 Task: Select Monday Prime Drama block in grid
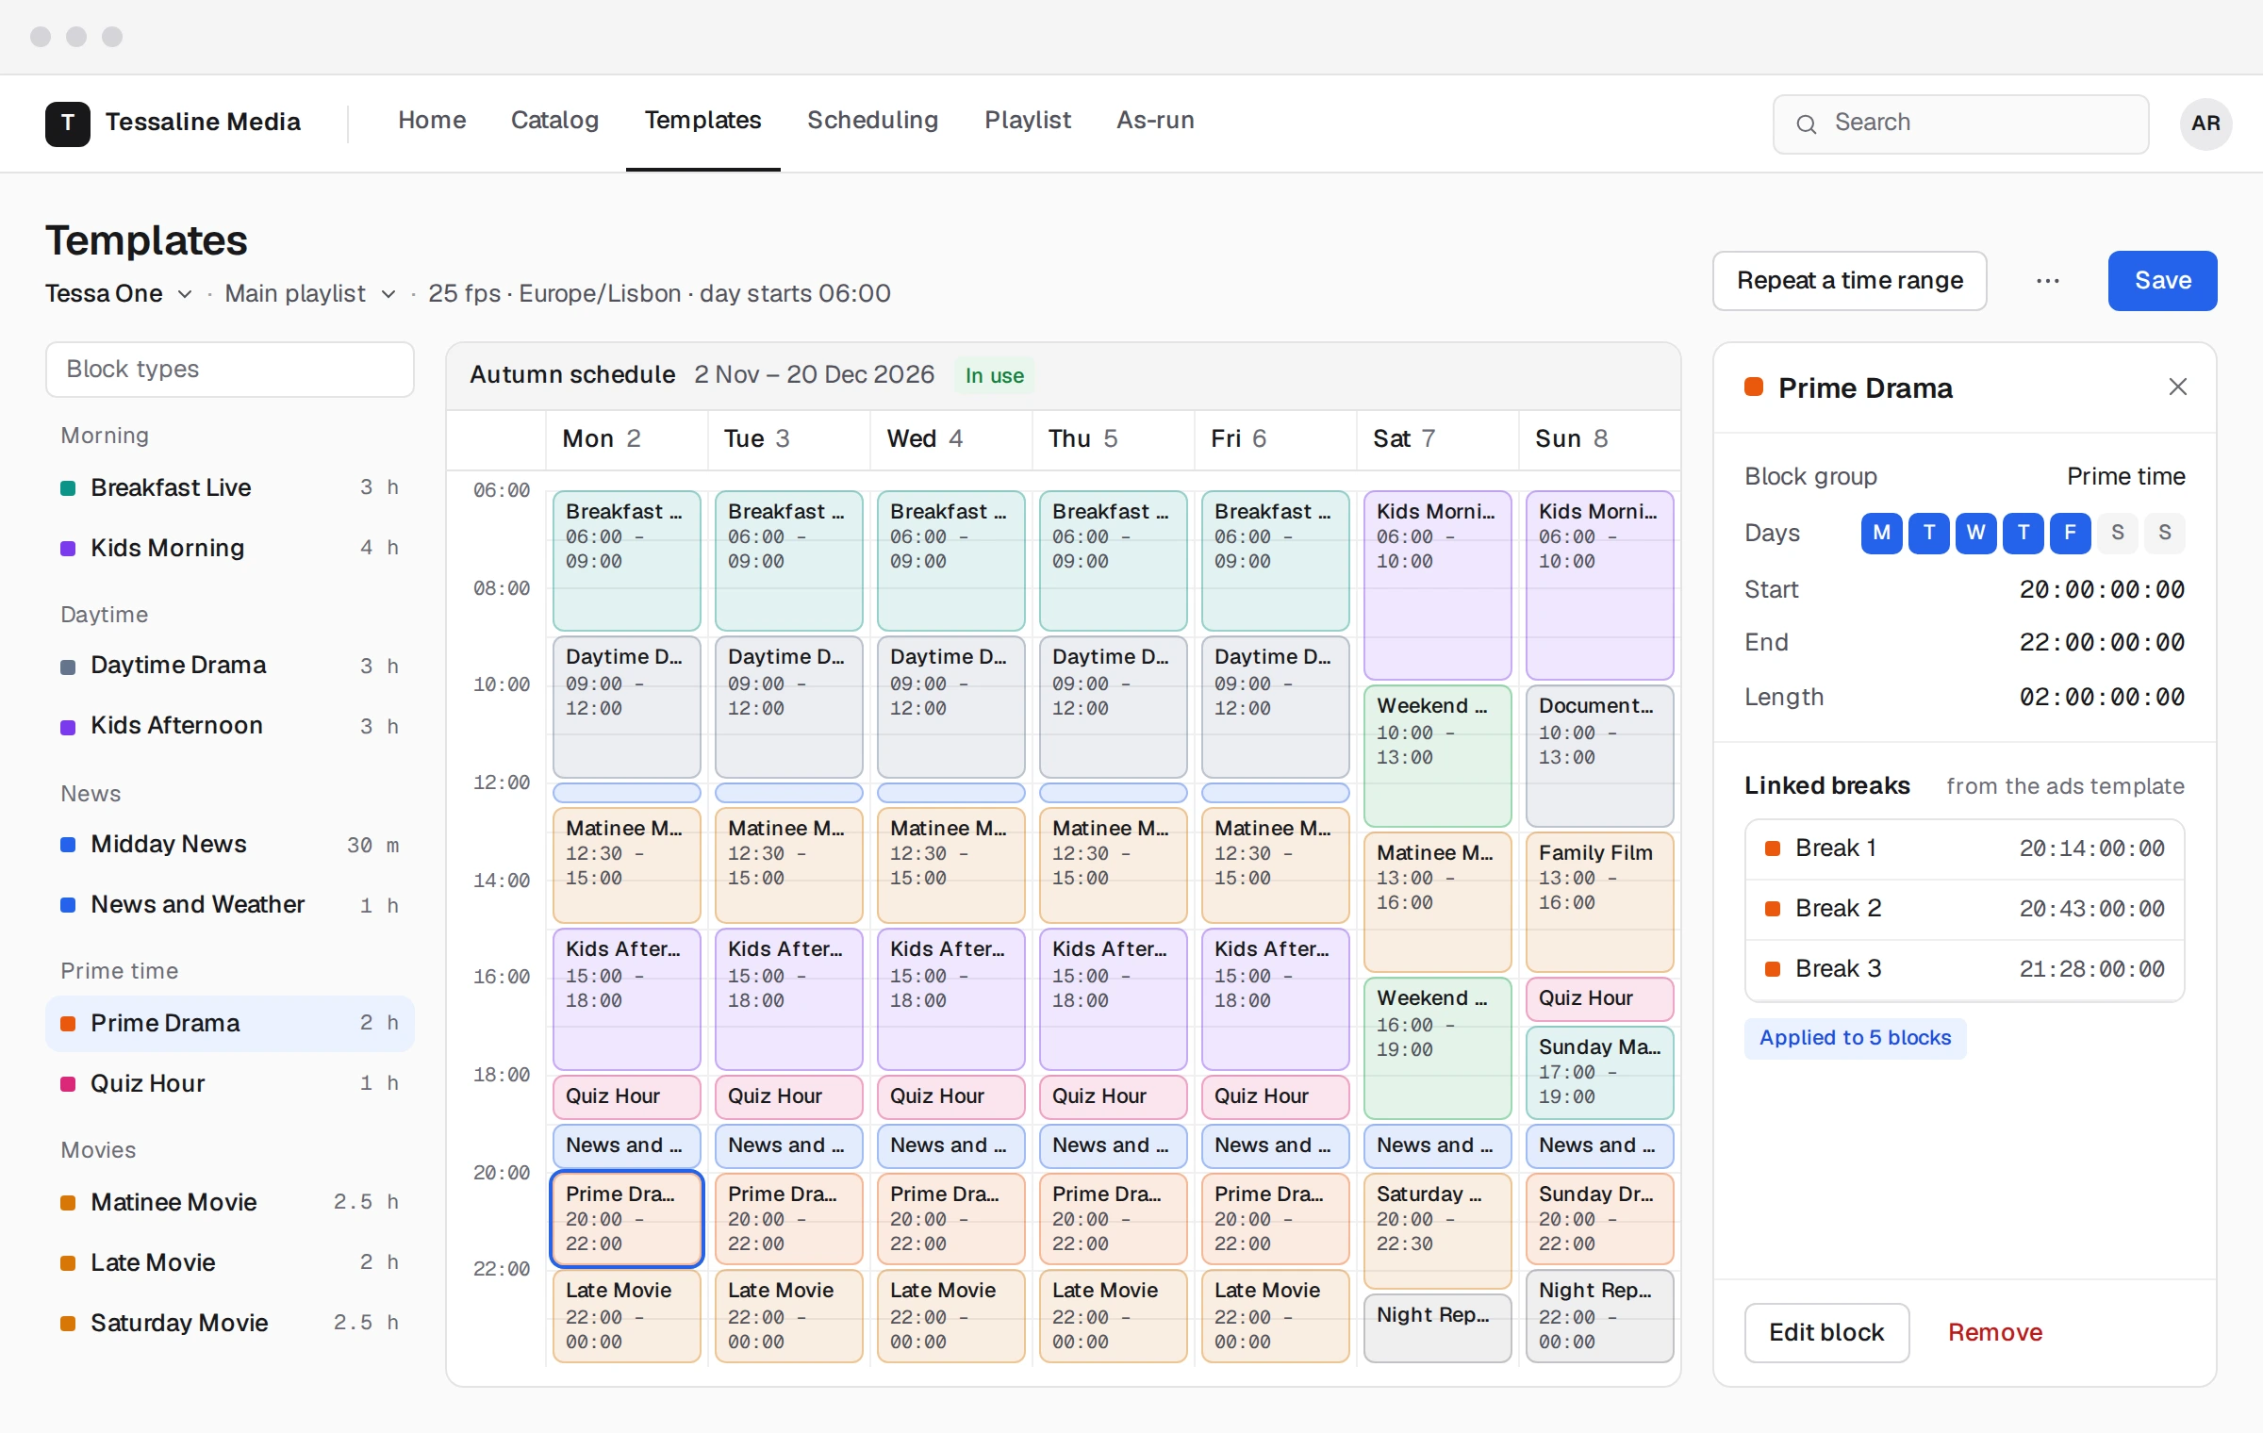point(626,1219)
